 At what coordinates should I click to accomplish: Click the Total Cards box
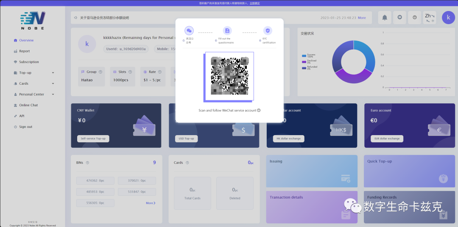pos(193,193)
